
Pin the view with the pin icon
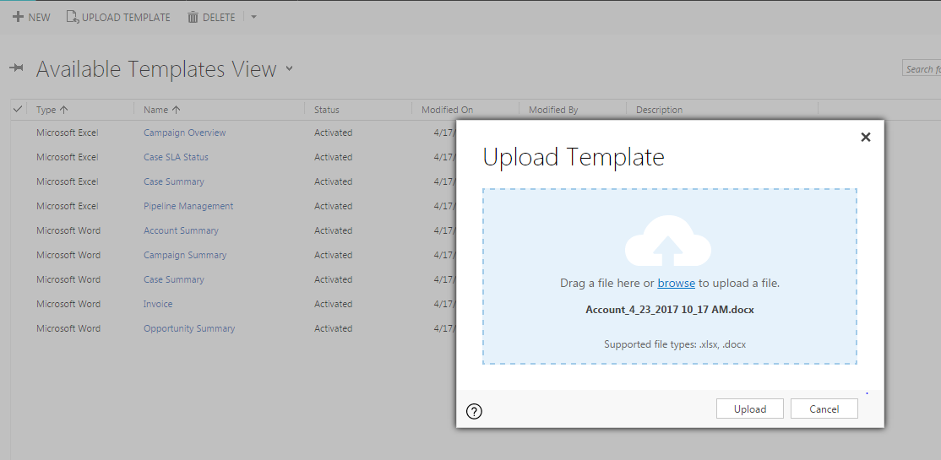point(17,68)
